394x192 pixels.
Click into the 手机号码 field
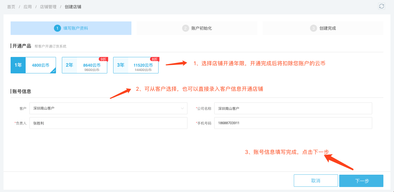tap(293, 123)
